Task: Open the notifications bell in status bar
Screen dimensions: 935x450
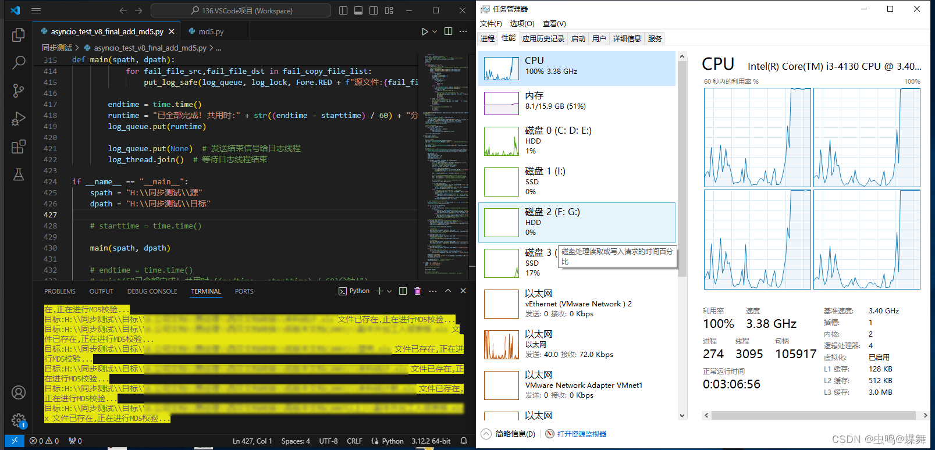Action: point(464,441)
